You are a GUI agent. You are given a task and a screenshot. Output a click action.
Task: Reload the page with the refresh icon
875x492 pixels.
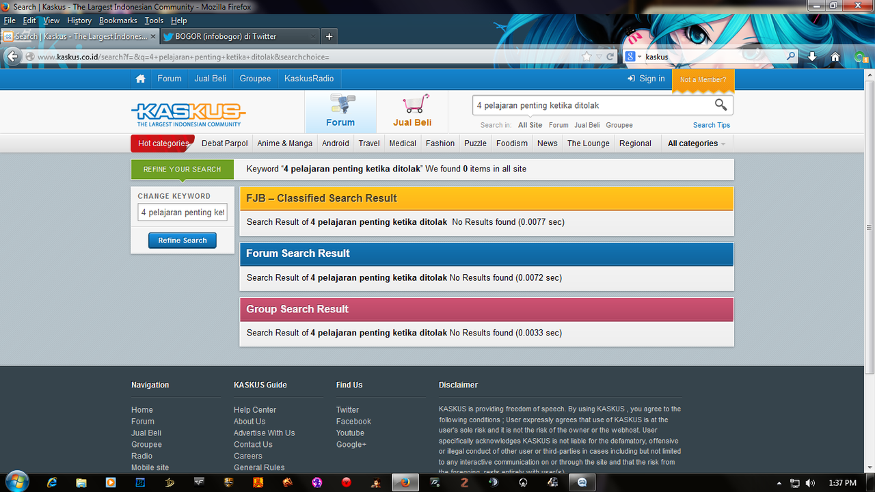click(x=610, y=57)
